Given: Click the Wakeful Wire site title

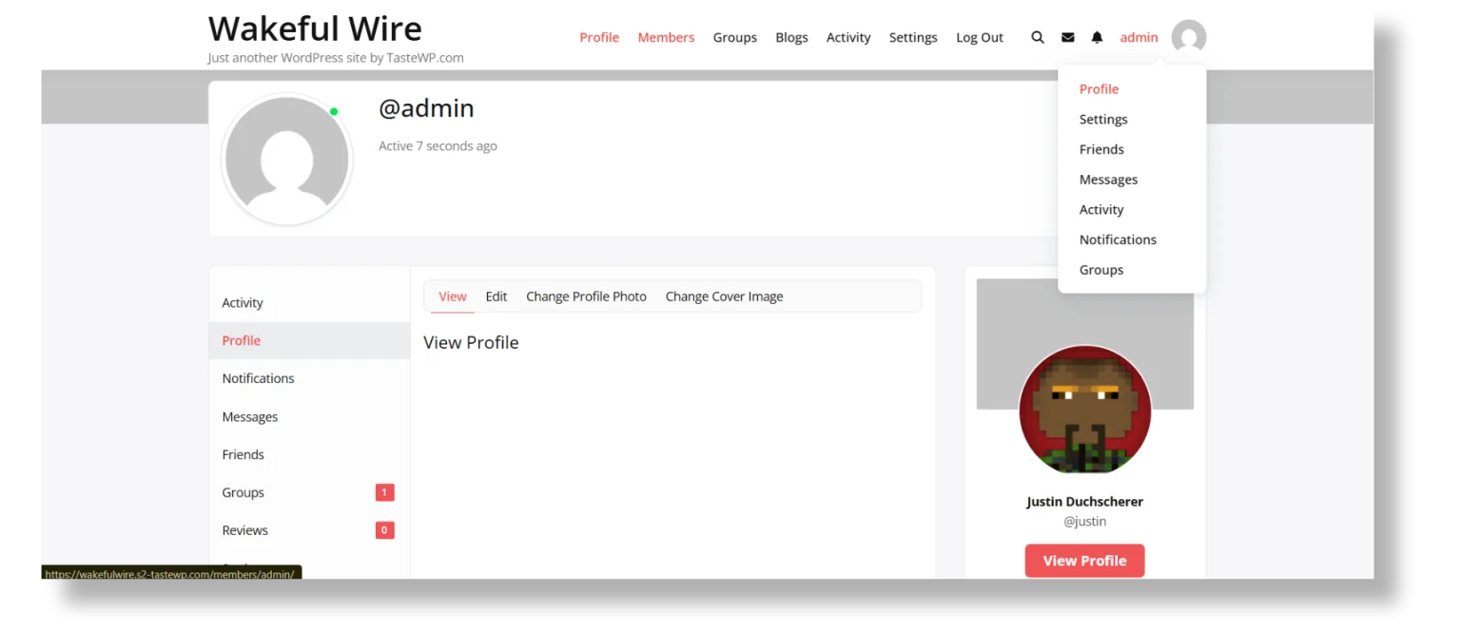Looking at the screenshot, I should click(315, 29).
